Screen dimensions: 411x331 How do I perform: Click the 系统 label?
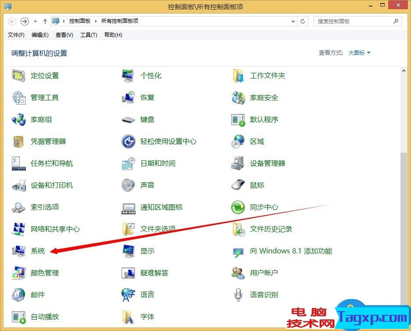pyautogui.click(x=38, y=251)
